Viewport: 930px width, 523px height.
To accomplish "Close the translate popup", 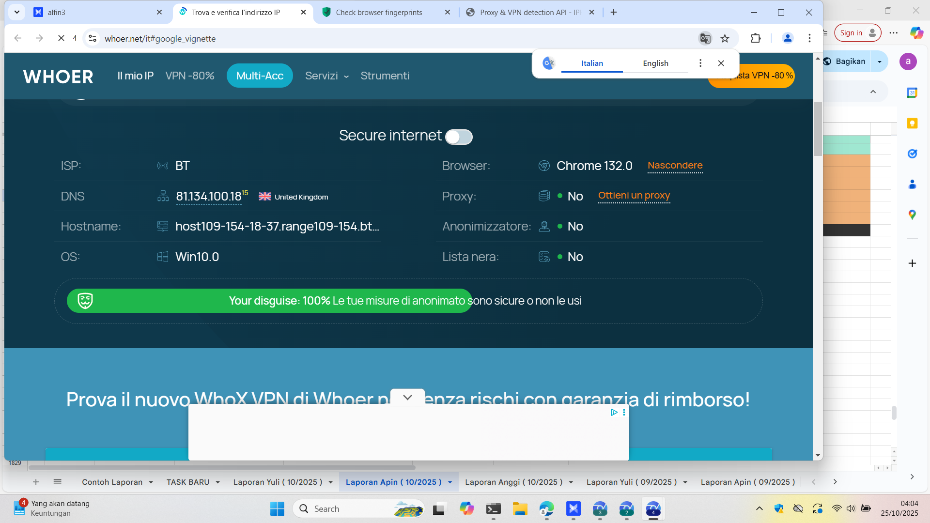I will (721, 63).
